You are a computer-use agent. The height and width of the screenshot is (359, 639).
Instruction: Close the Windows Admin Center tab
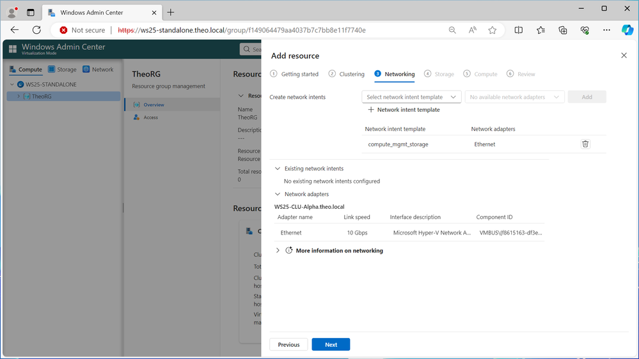(154, 13)
